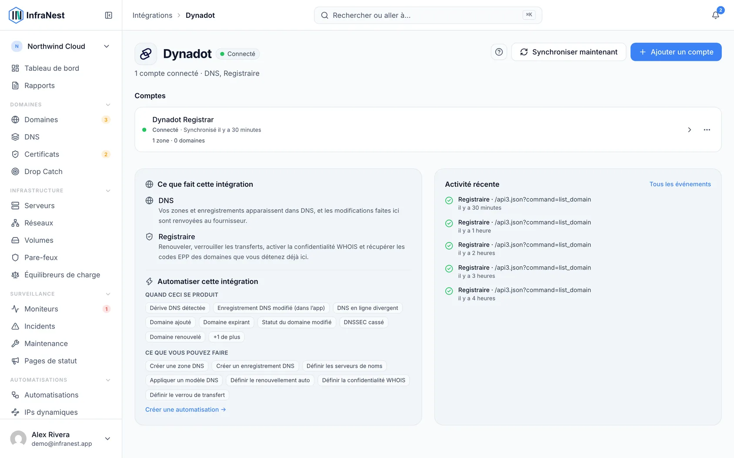Open IPs dynamiques page
The height and width of the screenshot is (458, 734).
(x=61, y=412)
